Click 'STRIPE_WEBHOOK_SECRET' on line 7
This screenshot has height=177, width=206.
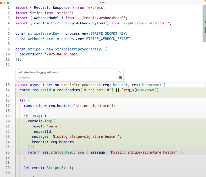pos(108,39)
